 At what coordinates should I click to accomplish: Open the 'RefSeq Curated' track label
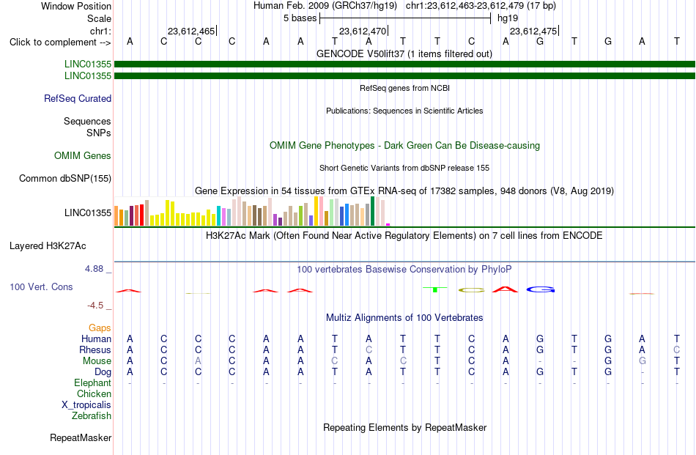[x=78, y=98]
